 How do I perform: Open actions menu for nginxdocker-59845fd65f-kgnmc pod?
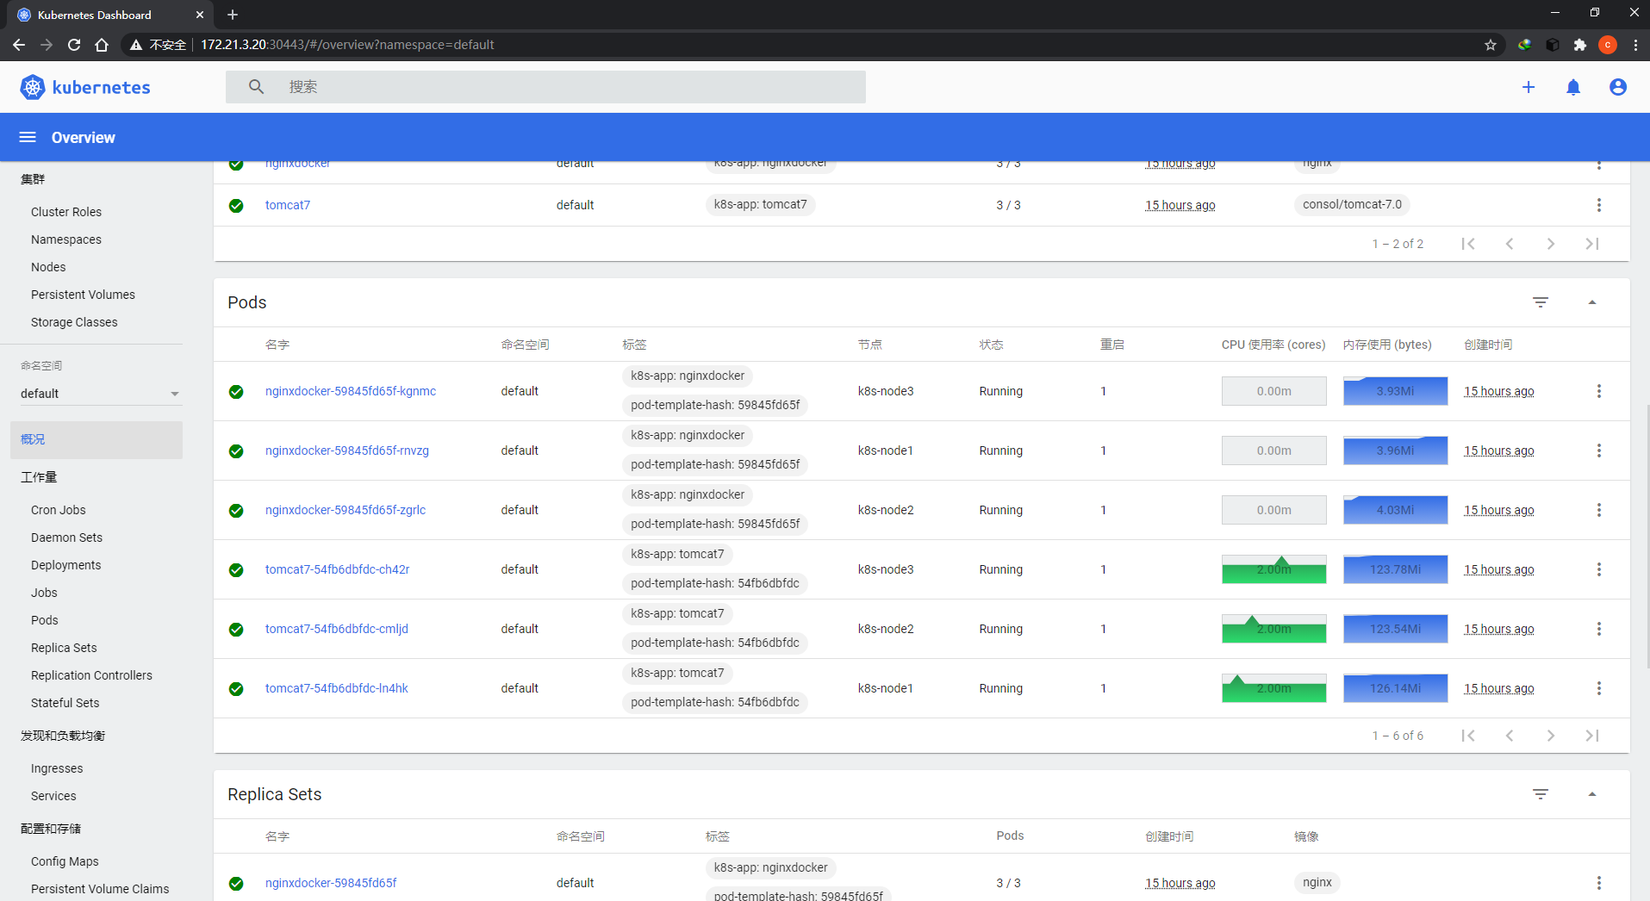(x=1599, y=391)
